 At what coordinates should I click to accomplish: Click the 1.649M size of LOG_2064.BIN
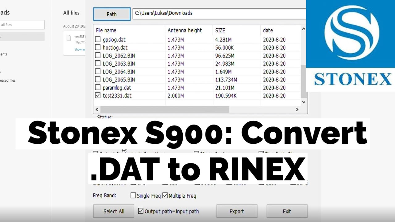pos(223,72)
